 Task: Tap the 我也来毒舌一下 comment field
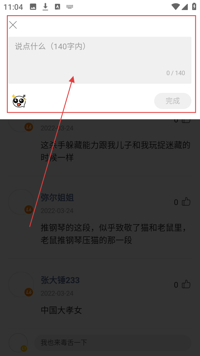coord(113,342)
